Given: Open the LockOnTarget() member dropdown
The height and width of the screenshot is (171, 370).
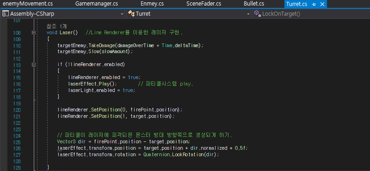Looking at the screenshot, I should click(x=311, y=14).
